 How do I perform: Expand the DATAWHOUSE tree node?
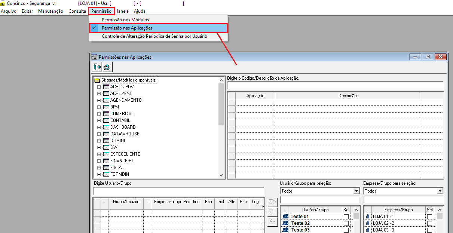[x=99, y=134]
